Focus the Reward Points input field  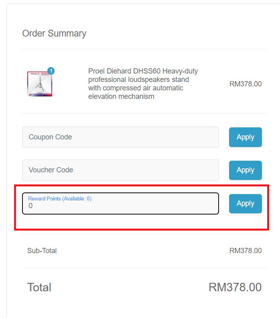tap(120, 203)
